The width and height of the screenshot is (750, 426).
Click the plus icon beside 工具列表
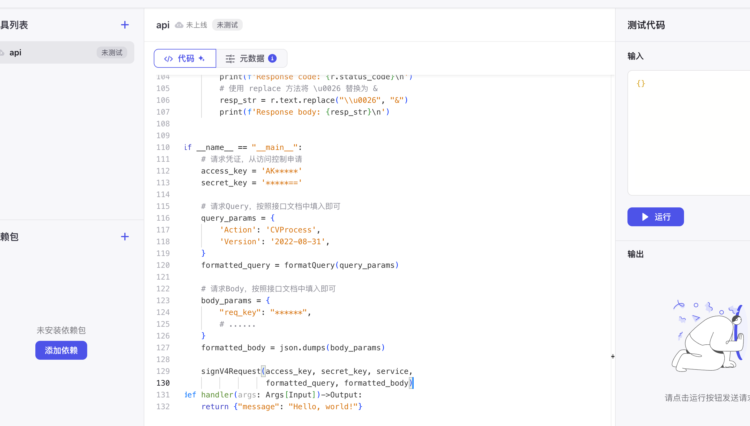[125, 25]
